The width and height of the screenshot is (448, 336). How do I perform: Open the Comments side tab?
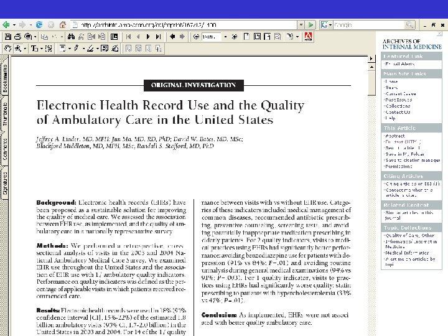[x=4, y=149]
